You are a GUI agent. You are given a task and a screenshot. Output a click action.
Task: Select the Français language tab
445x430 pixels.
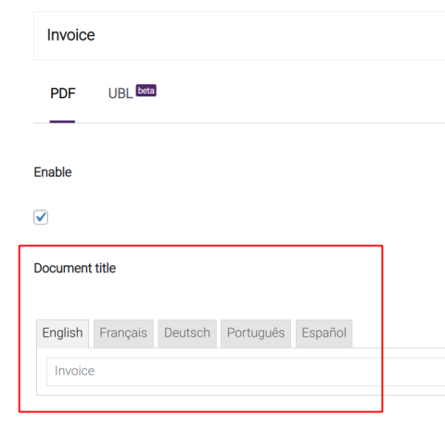point(123,334)
